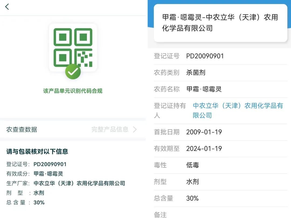
Task: Click active ingredient 甲霜·噁霉灵 in left panel
Action: coord(48,174)
